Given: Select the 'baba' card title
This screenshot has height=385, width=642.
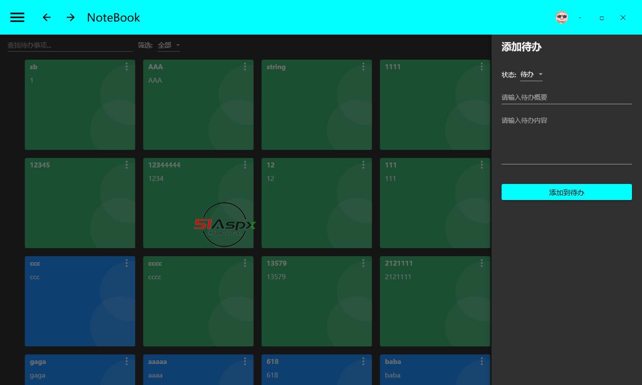Looking at the screenshot, I should [393, 361].
